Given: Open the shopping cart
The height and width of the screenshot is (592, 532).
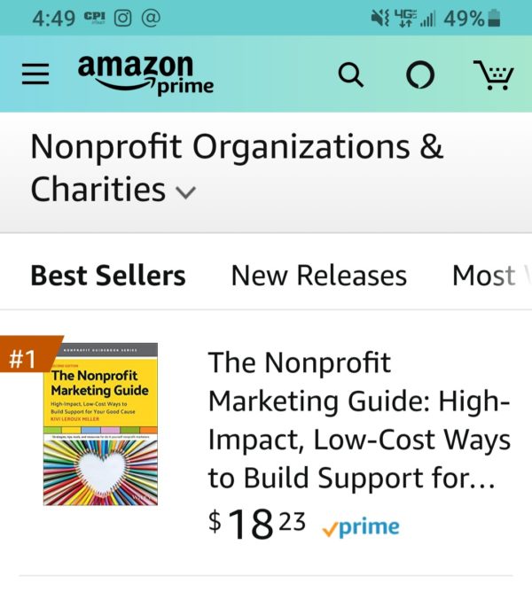Looking at the screenshot, I should click(494, 74).
